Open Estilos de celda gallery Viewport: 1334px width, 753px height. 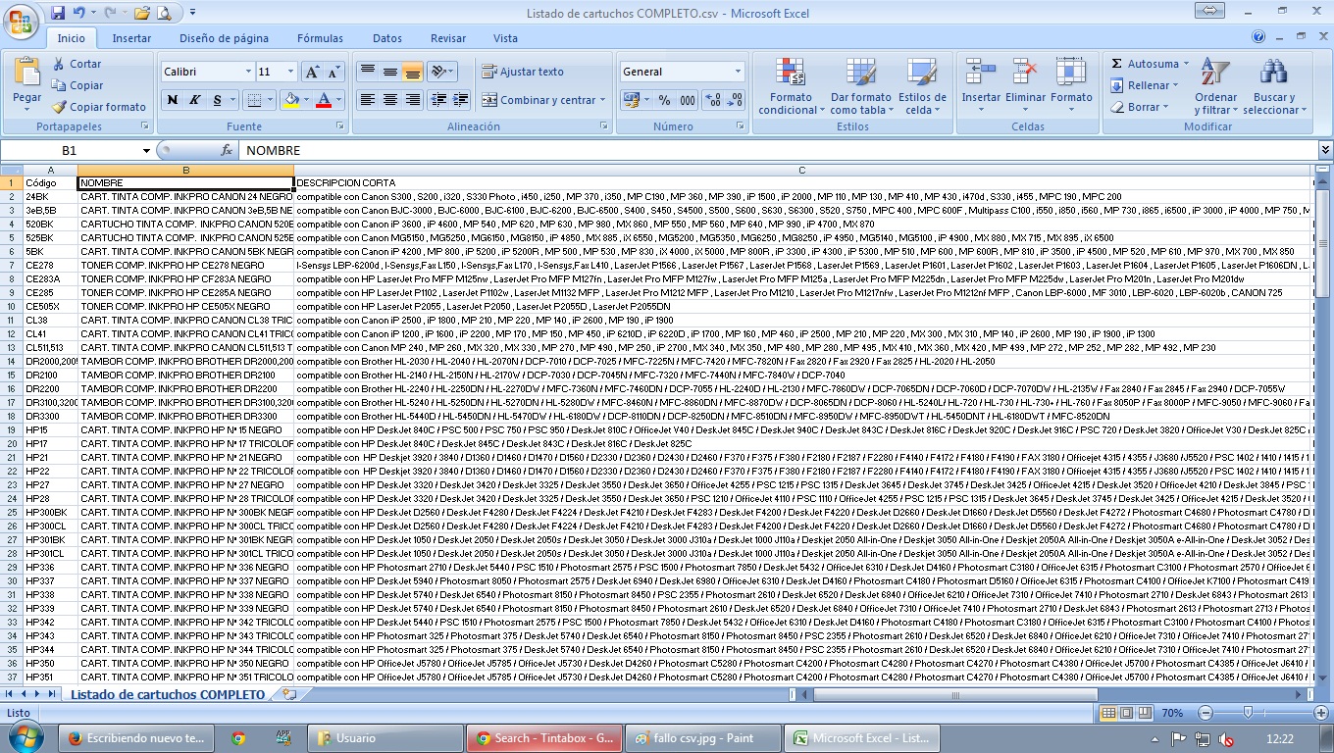click(922, 85)
